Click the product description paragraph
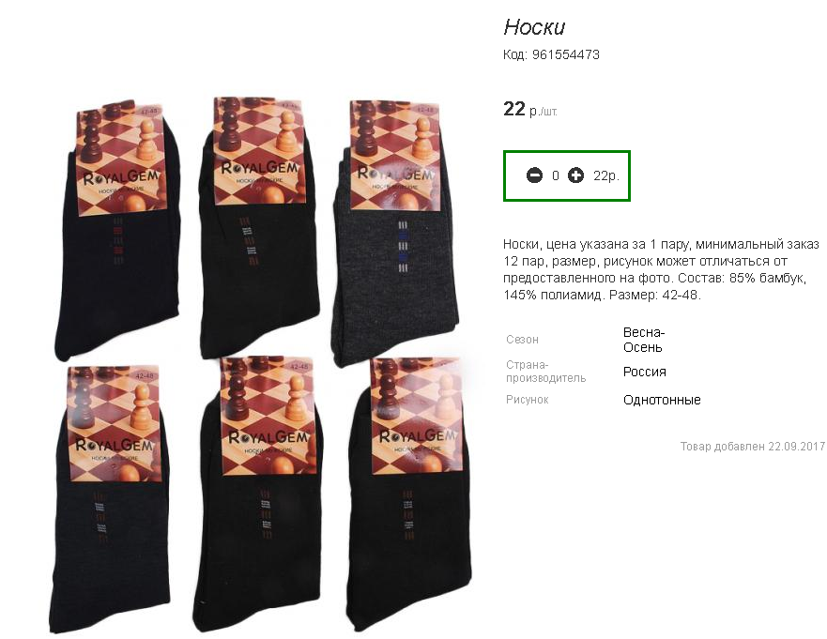This screenshot has height=639, width=827. (x=661, y=269)
